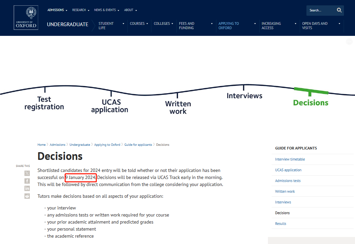Screen dimensions: 355x244
Task: Click 'the academic reference' bullet item
Action: [x=70, y=236]
